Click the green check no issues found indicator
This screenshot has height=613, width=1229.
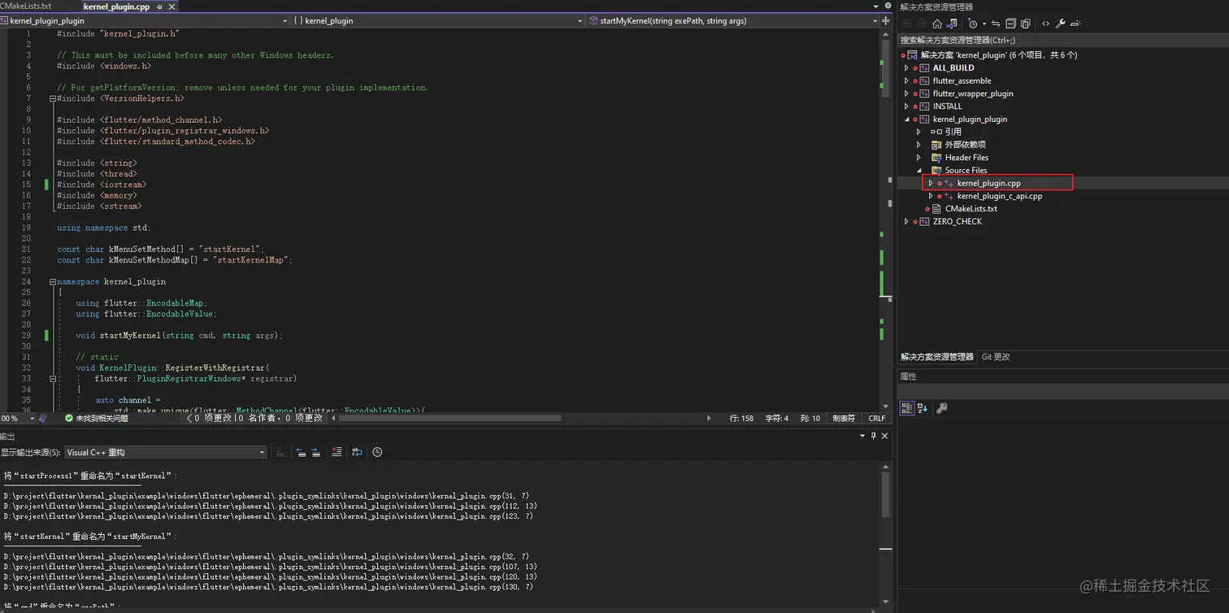(x=69, y=418)
